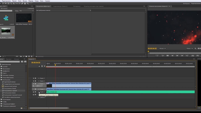Open the zoom level dropdown under program monitor

coord(162,48)
